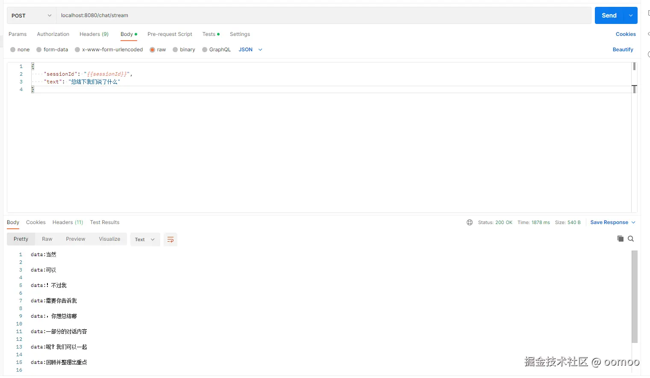Screen dimensions: 650x378
Task: Open the Cookies link near Send
Action: point(626,34)
